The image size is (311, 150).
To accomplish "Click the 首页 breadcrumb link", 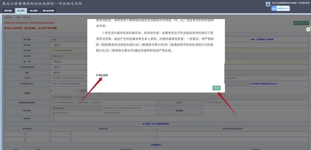I will pyautogui.click(x=18, y=17).
